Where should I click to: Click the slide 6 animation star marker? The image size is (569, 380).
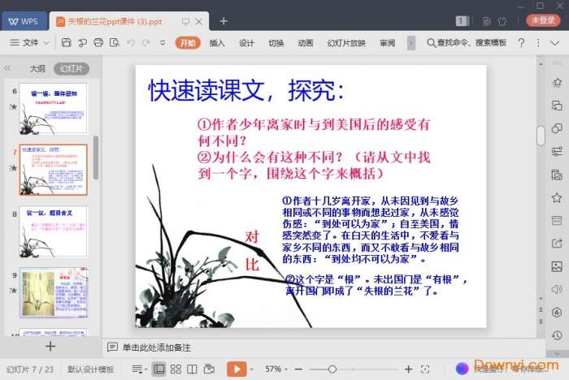[13, 106]
